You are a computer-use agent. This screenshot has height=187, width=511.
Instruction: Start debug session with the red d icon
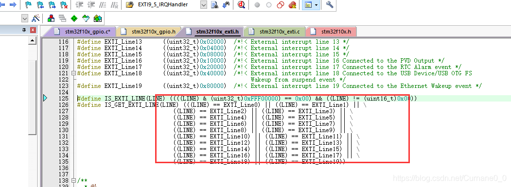click(241, 4)
